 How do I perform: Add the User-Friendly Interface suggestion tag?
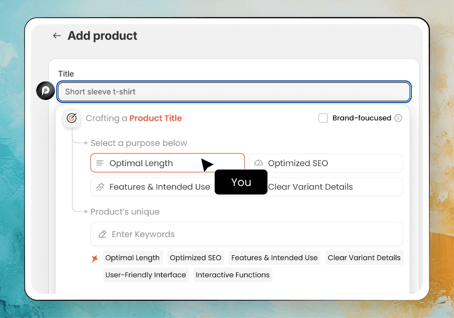[x=146, y=275]
